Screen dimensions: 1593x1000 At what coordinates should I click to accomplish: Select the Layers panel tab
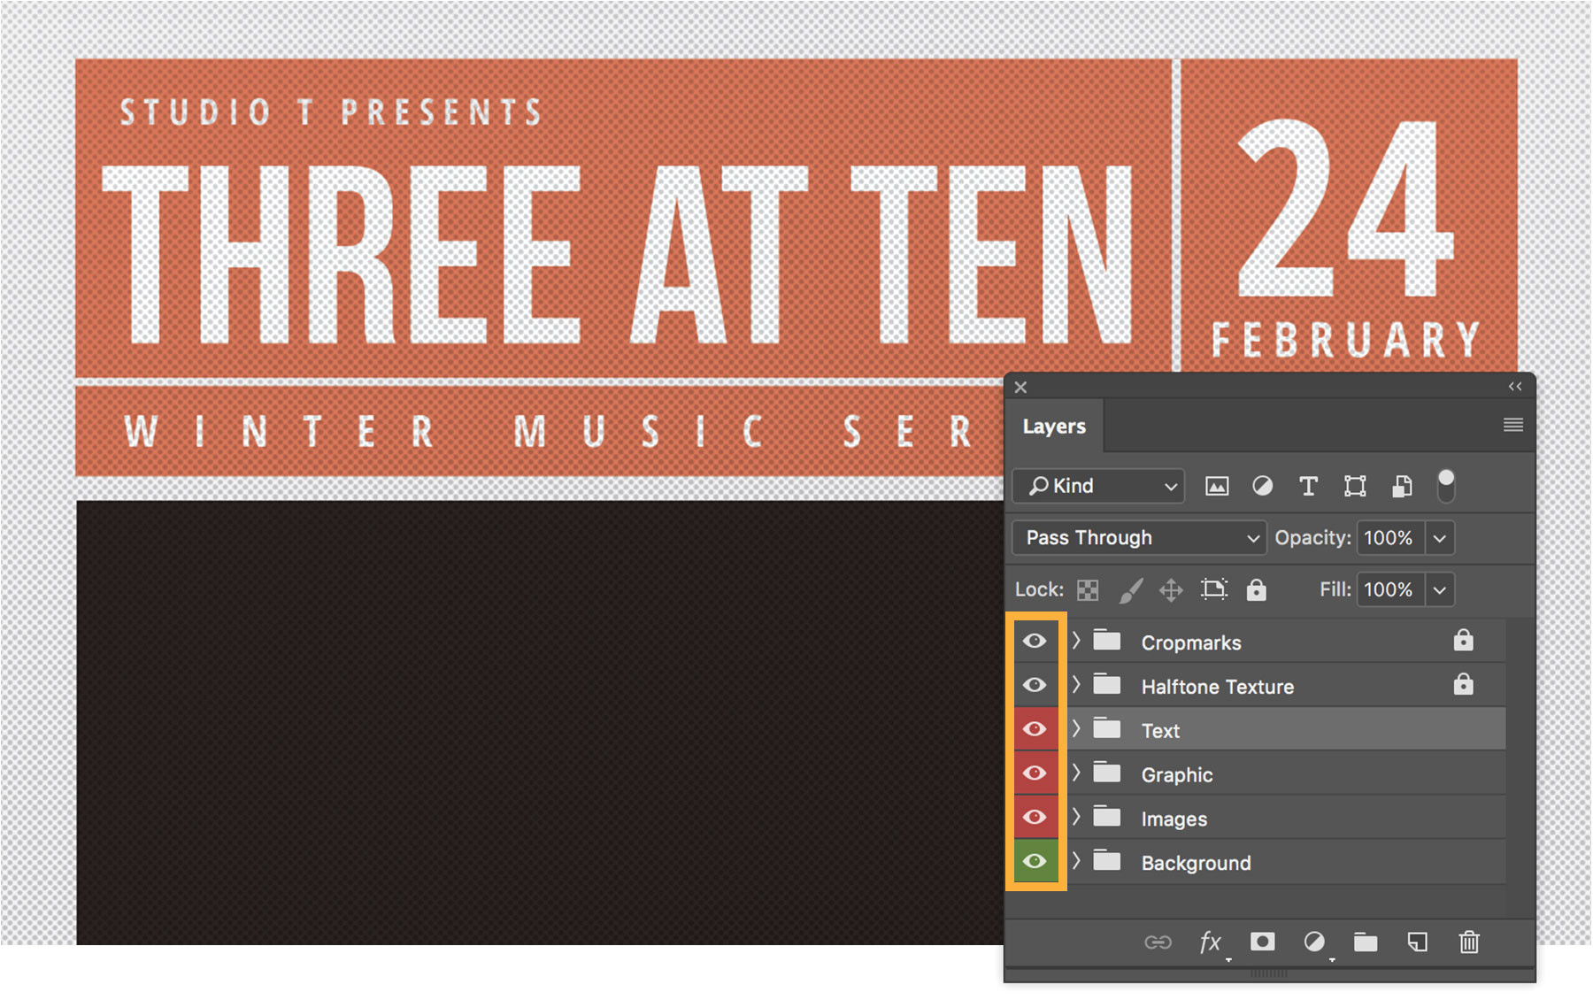(1054, 427)
